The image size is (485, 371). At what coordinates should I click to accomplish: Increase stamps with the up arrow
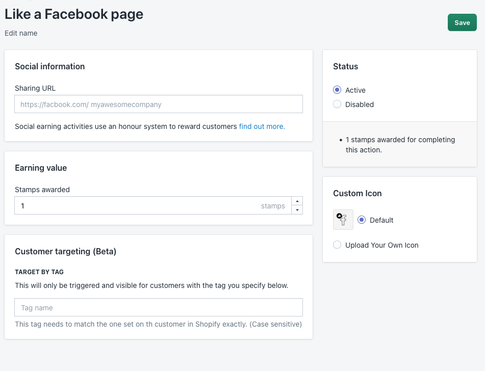click(x=297, y=201)
